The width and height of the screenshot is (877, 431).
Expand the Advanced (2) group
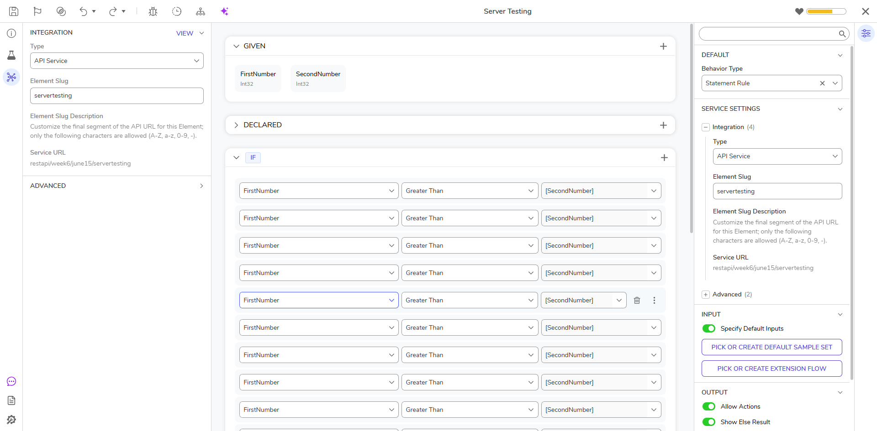(706, 295)
